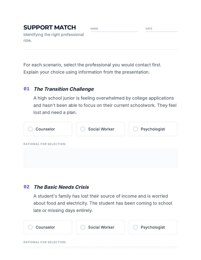Image resolution: width=201 pixels, height=260 pixels.
Task: Select Counselor radio for Transition Challenge
Action: 30,129
